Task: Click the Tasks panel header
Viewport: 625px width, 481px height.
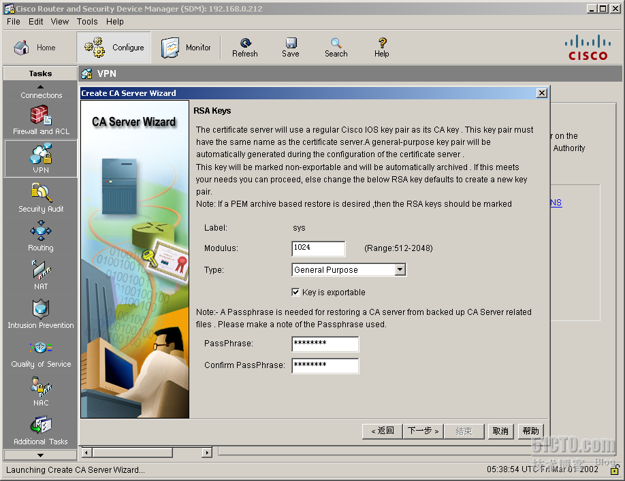Action: coord(40,73)
